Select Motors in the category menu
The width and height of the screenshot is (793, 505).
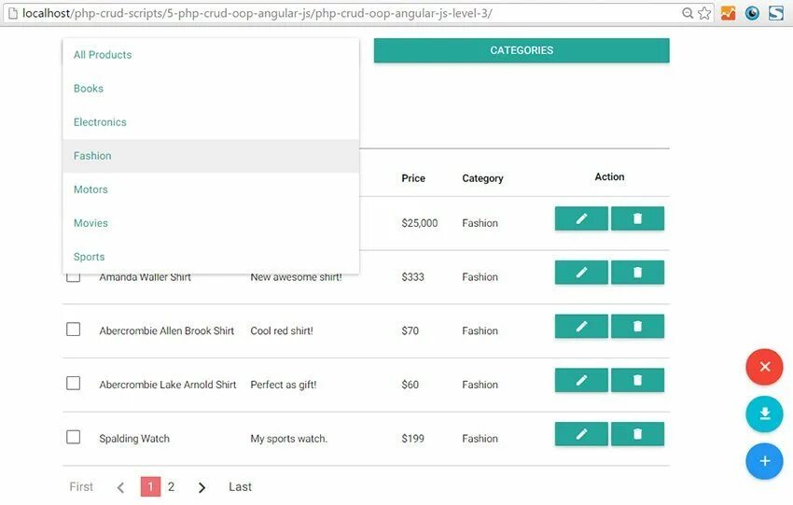(x=90, y=189)
